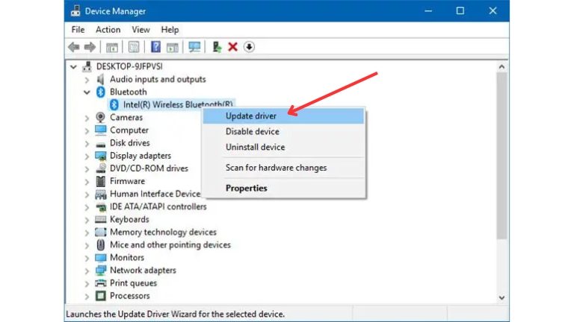Open Properties from context menu
This screenshot has width=574, height=322.
284,188
